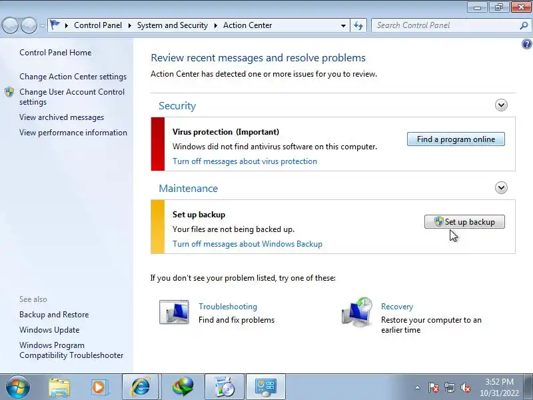Click the Maintenance section heading
This screenshot has height=400, width=533.
click(189, 189)
